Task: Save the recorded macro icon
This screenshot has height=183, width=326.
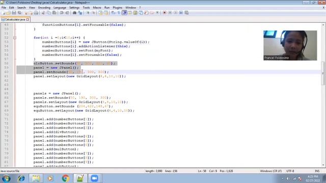Action: (187, 13)
